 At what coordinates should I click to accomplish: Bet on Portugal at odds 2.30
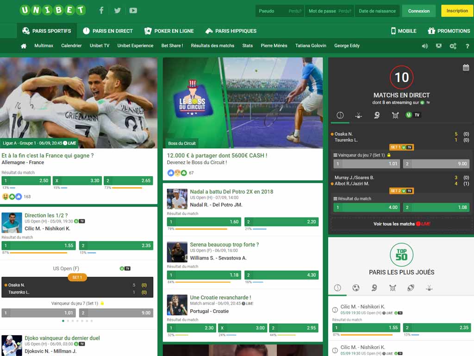pos(191,328)
